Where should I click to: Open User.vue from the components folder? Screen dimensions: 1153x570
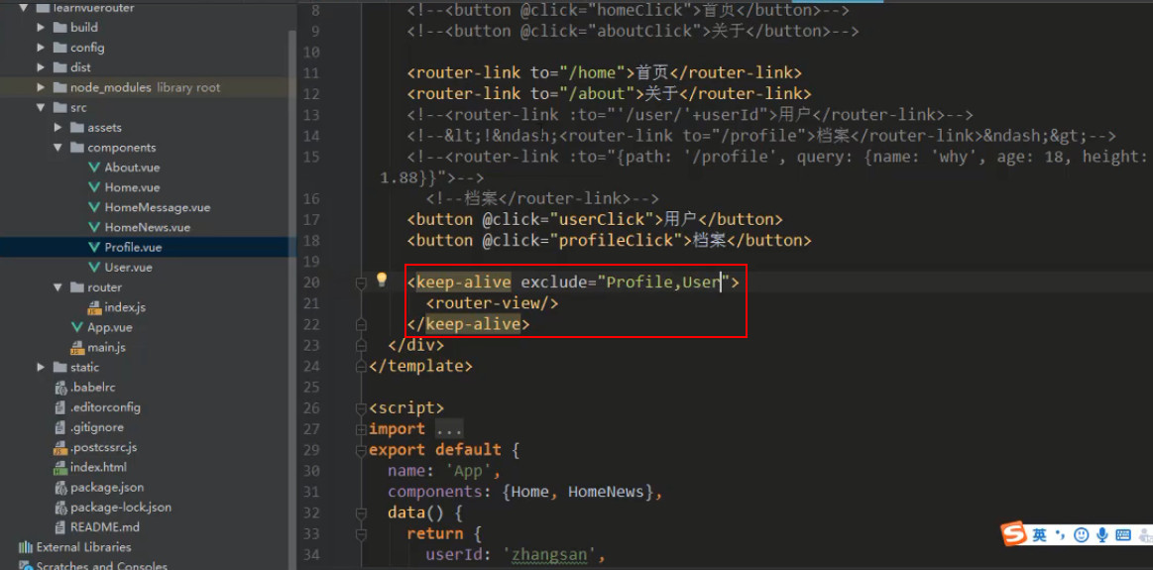click(x=128, y=267)
